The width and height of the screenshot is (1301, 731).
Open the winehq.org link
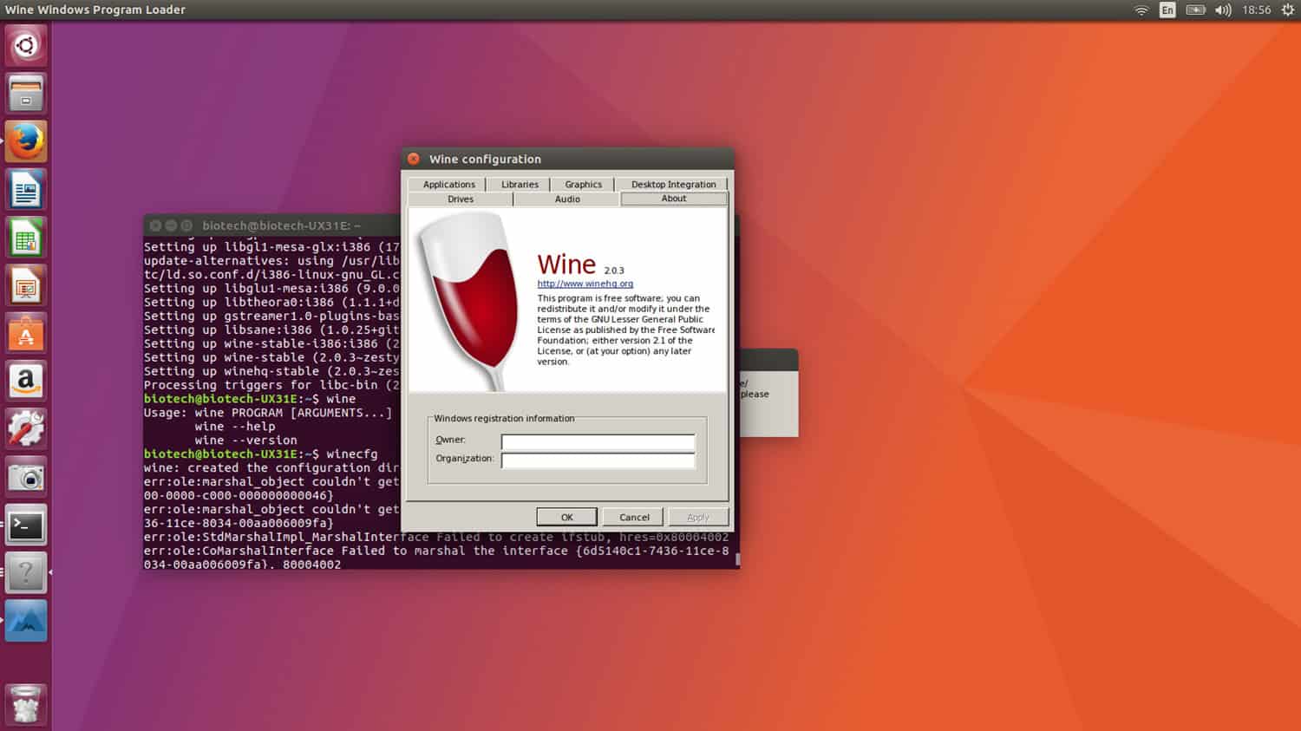tap(585, 284)
